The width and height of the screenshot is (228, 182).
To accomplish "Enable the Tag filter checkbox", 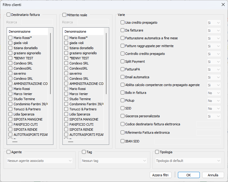I will (x=84, y=152).
